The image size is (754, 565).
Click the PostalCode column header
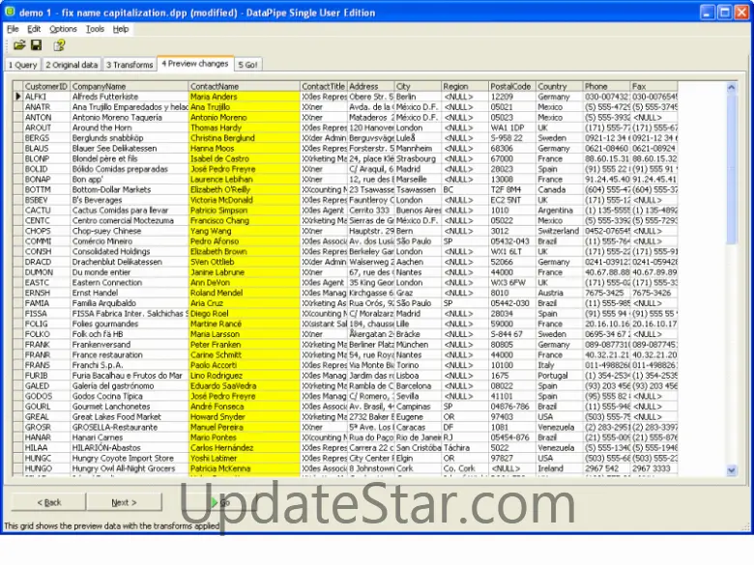point(511,86)
